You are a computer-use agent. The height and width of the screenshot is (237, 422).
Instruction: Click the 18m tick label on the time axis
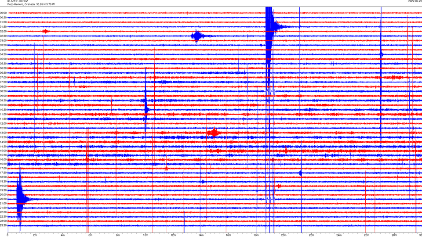pyautogui.click(x=256, y=235)
